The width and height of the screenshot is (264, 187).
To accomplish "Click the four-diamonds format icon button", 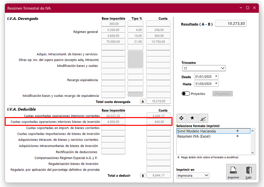I will (181, 118).
